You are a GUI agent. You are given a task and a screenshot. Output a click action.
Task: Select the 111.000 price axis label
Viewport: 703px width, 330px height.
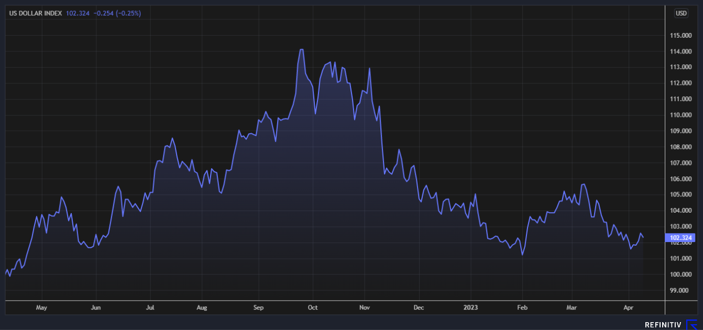(680, 99)
